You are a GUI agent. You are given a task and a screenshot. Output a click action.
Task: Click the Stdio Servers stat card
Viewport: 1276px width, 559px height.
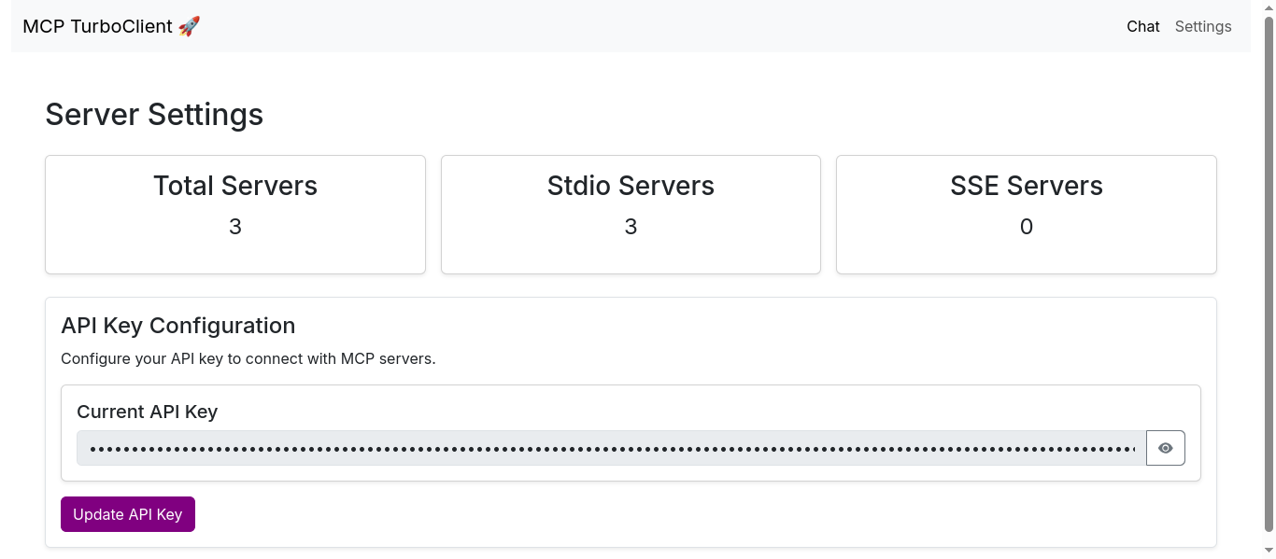(x=631, y=214)
